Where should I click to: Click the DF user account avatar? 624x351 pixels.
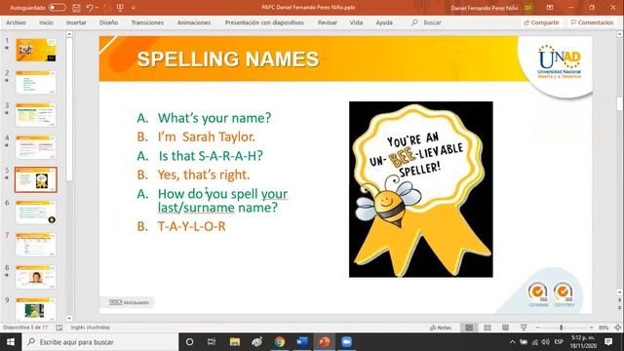click(528, 8)
